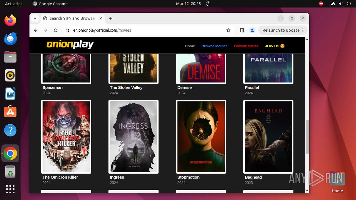
Task: Click The Stolen Valley title text
Action: coord(126,87)
